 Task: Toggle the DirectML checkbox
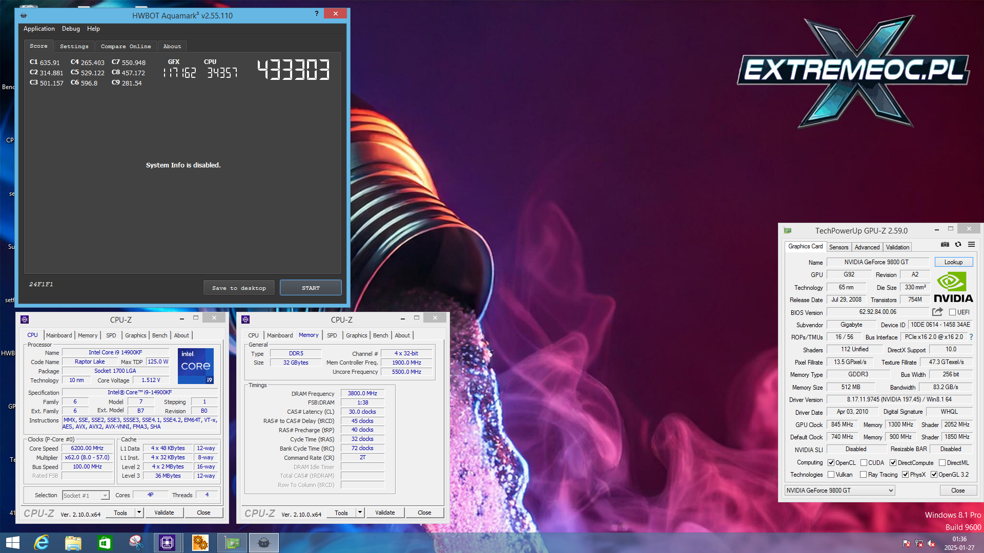point(942,462)
